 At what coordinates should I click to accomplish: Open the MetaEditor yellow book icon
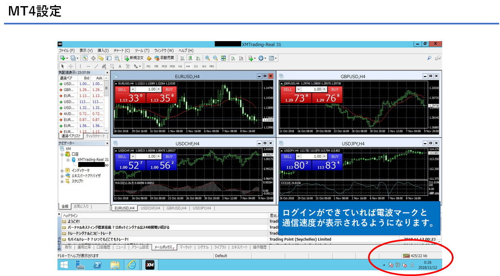[x=149, y=58]
